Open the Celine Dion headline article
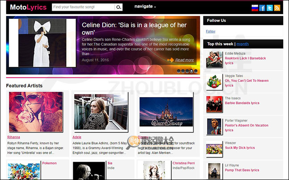The image size is (289, 180). pos(134,29)
